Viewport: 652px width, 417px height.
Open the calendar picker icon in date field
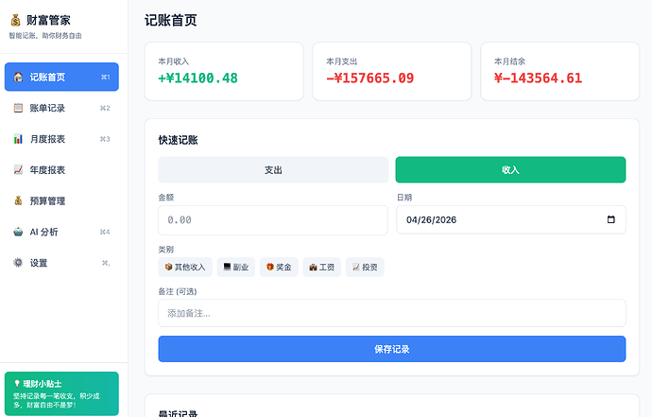(x=610, y=219)
